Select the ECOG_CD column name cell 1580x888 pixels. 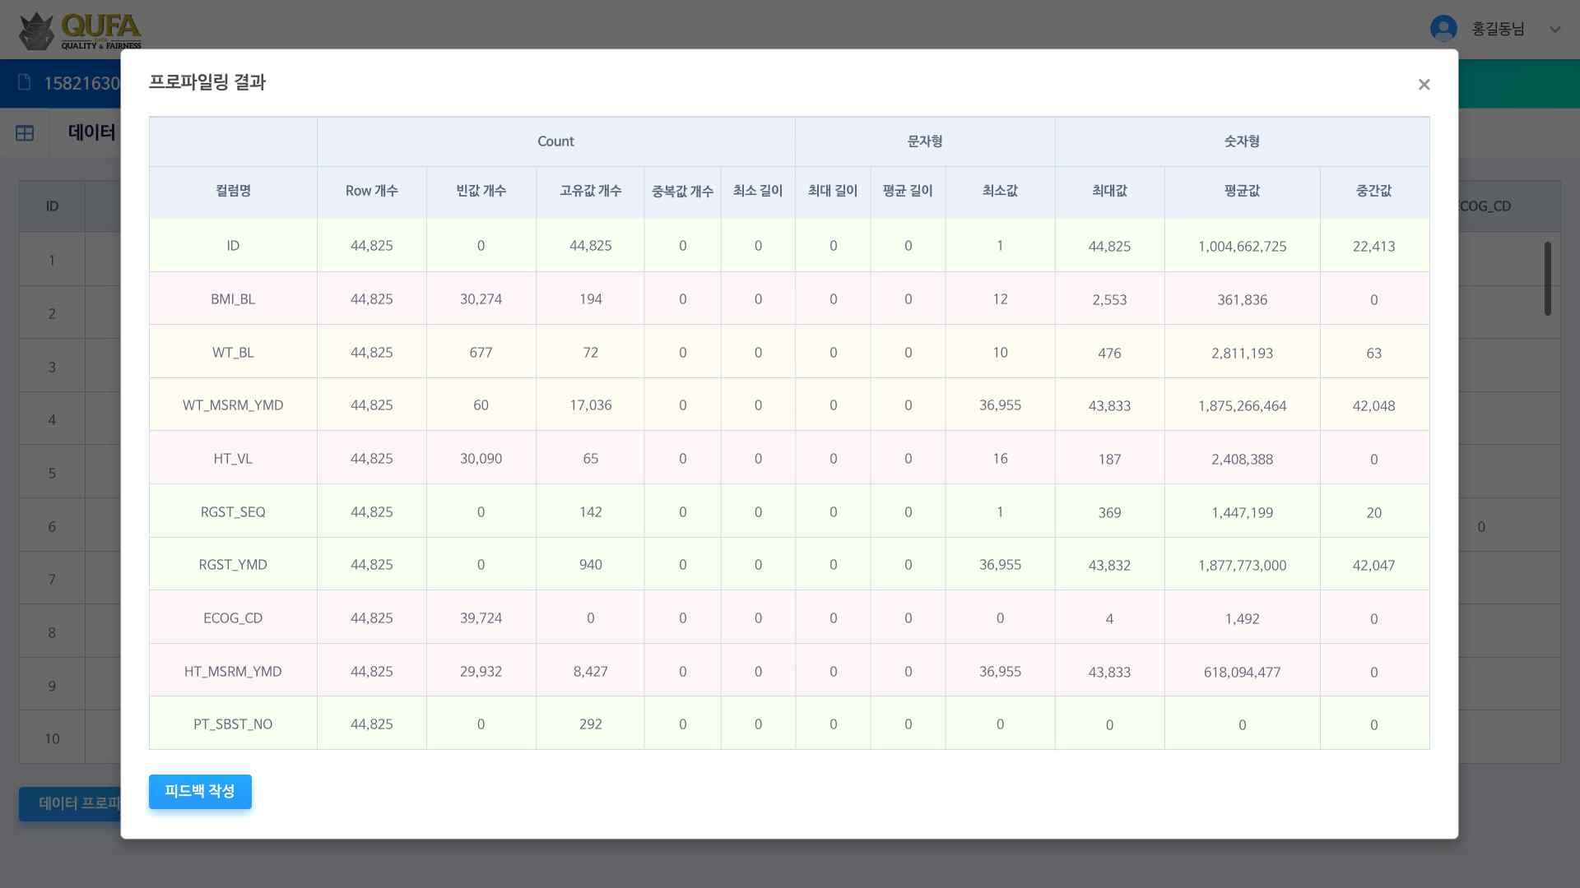[x=233, y=618]
